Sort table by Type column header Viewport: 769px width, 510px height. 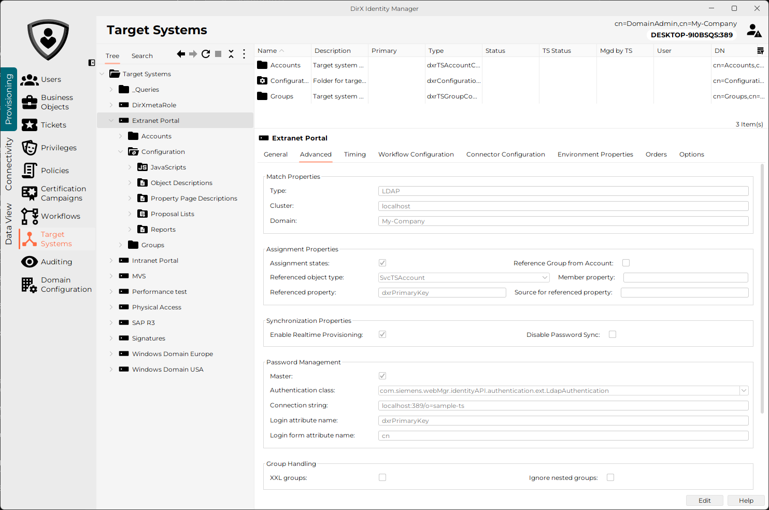454,51
